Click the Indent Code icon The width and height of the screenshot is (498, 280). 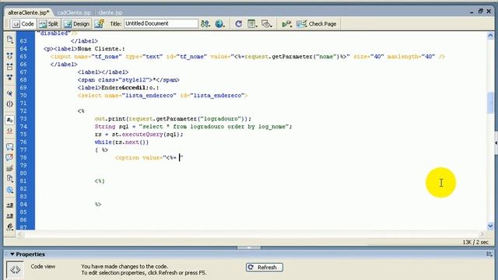pos(10,205)
